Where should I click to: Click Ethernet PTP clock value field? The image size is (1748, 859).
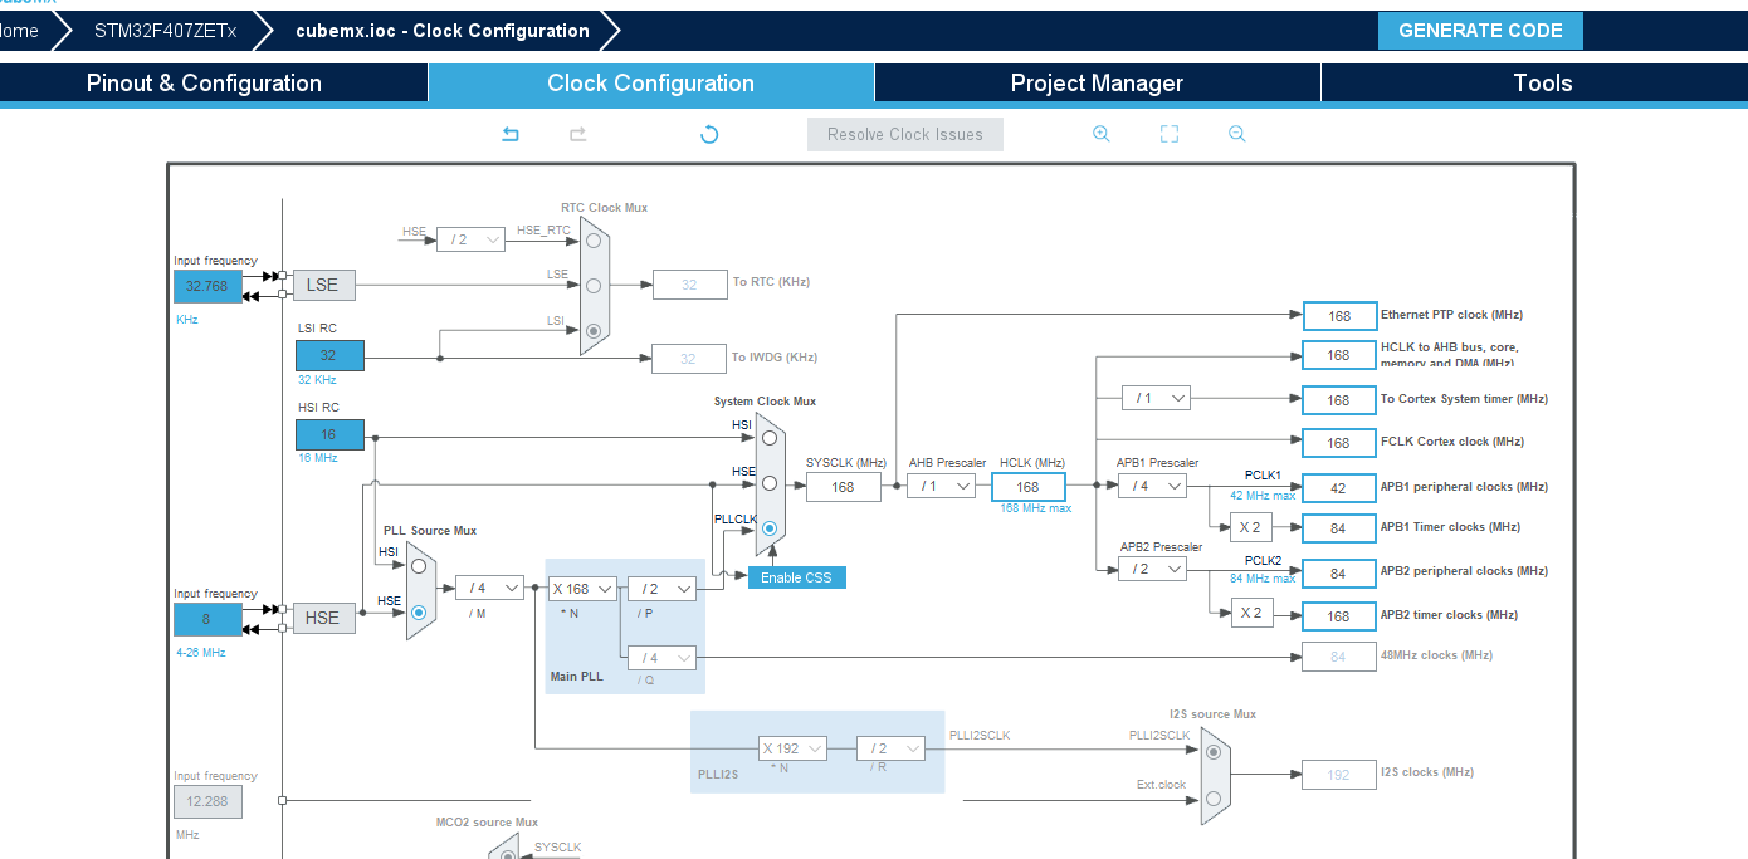pyautogui.click(x=1339, y=316)
